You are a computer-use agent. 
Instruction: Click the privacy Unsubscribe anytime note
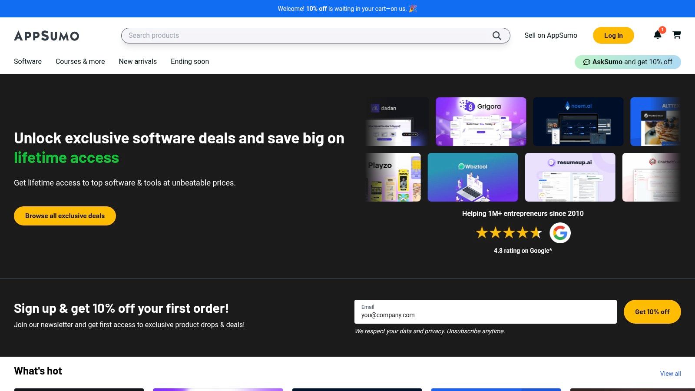[430, 331]
